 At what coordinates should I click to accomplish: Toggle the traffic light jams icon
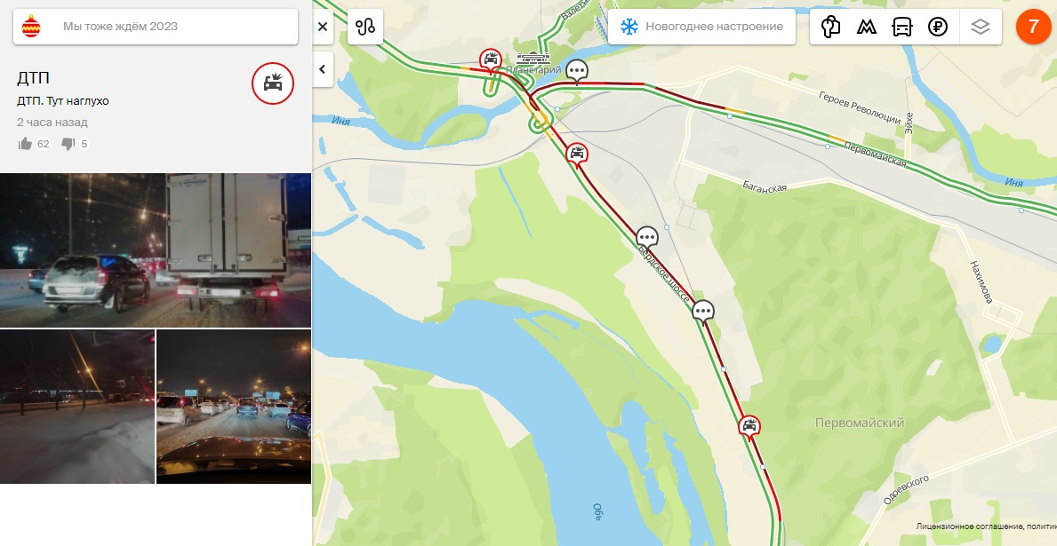pyautogui.click(x=830, y=27)
